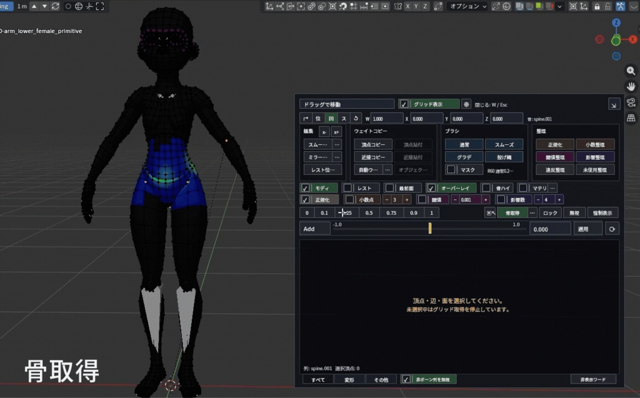
Task: Toggle the マテリ checkbox
Action: [523, 188]
